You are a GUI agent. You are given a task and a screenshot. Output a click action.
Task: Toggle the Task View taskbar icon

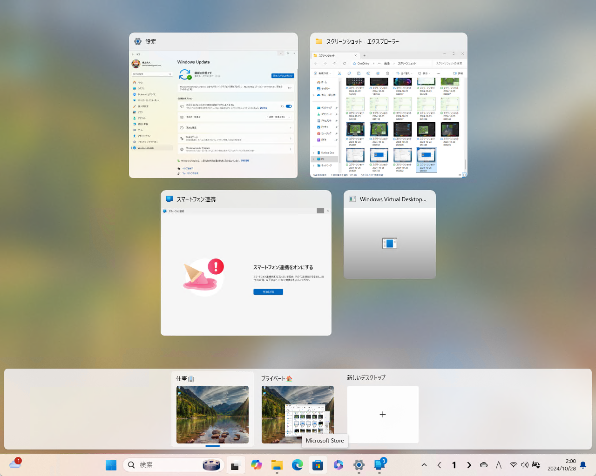coord(235,465)
